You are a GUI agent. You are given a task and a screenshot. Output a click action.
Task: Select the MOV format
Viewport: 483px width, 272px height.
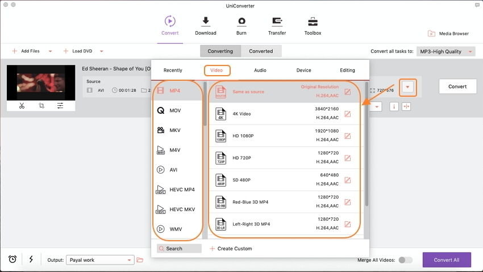(177, 110)
